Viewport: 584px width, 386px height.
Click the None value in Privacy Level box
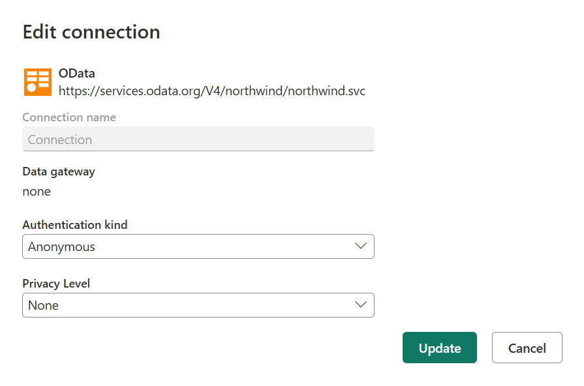pyautogui.click(x=43, y=305)
